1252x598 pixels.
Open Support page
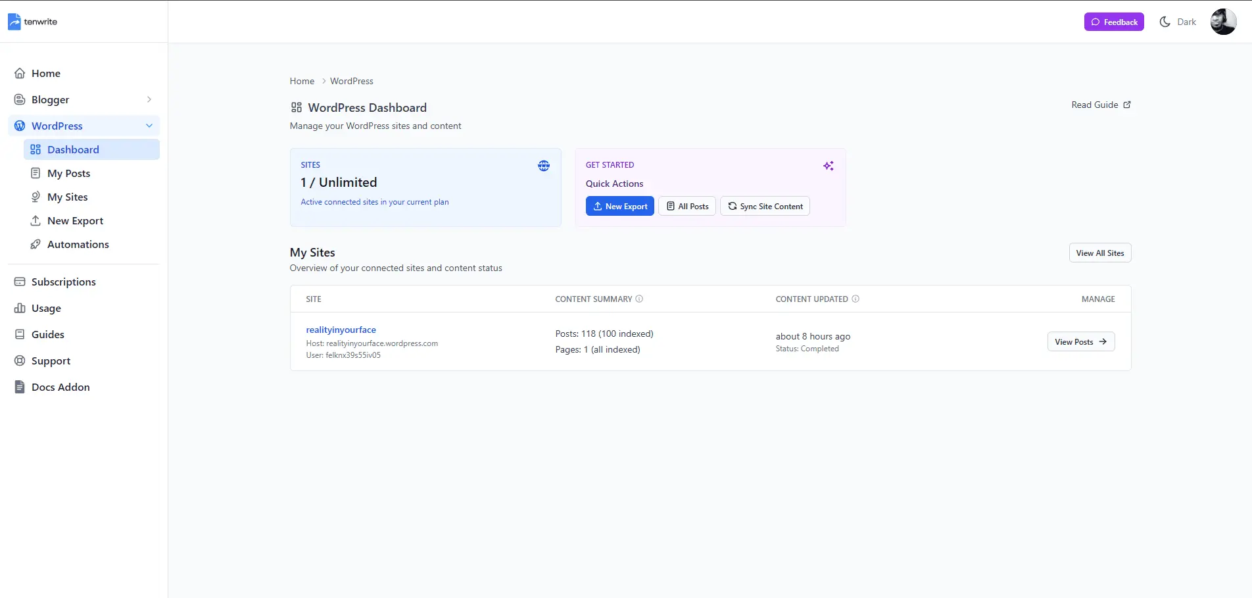84,361
